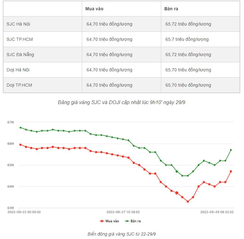
Task: Click the green legend marker icon
Action: 127,221
